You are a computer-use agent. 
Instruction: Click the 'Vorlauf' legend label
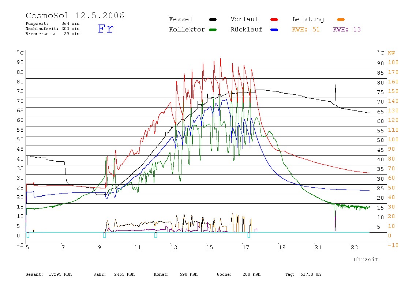244,19
